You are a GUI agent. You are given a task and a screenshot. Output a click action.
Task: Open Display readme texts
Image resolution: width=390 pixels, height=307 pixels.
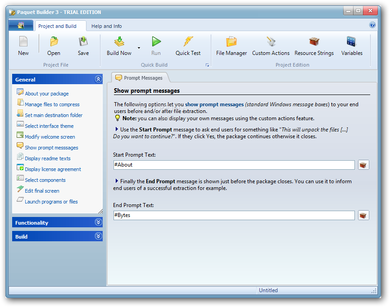[x=48, y=158]
